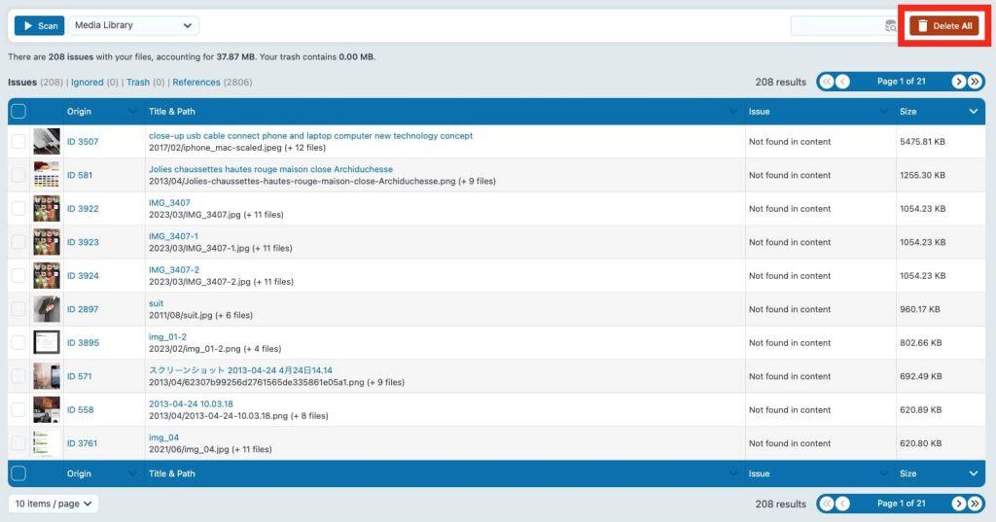Jump to last page in bottom pagination
Screen dimensions: 996x522
[975, 504]
